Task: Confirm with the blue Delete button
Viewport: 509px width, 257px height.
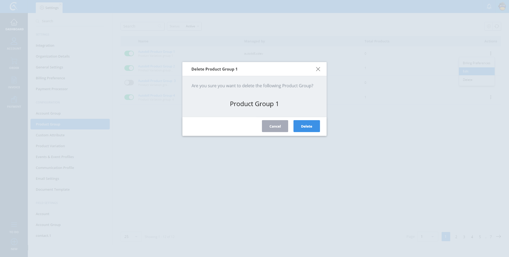Action: [x=306, y=126]
